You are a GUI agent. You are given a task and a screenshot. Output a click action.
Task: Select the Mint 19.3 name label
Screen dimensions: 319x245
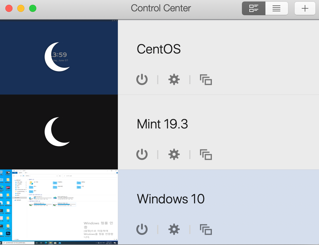(x=162, y=124)
